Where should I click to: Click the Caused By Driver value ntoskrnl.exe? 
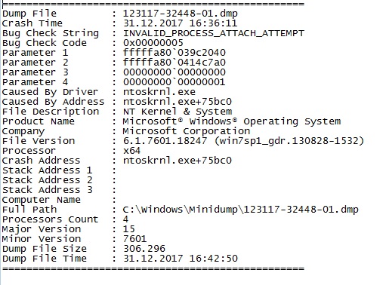coord(159,92)
